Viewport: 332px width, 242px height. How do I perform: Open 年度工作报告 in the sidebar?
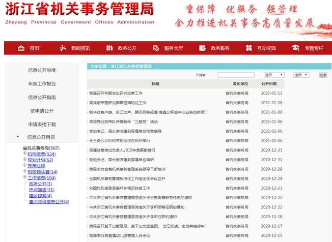(x=42, y=83)
